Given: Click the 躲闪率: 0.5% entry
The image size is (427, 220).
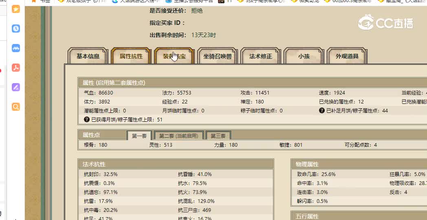Looking at the screenshot, I should pos(313,201).
